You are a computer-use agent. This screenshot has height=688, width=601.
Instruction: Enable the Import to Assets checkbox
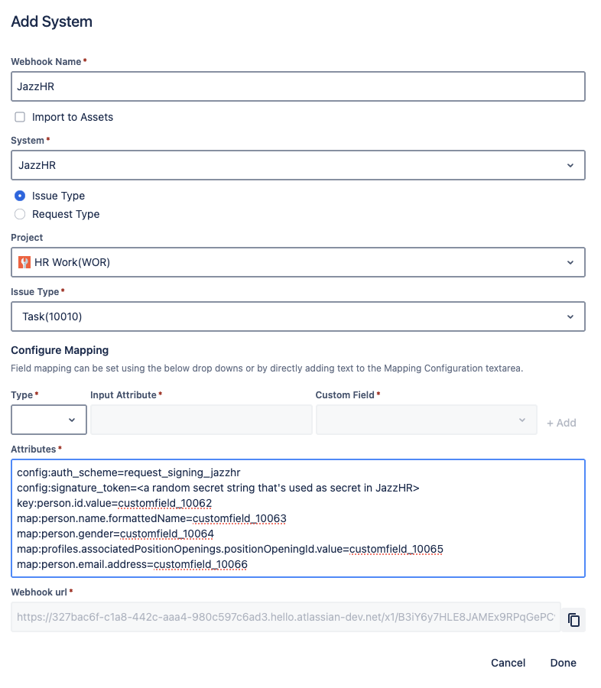point(21,117)
